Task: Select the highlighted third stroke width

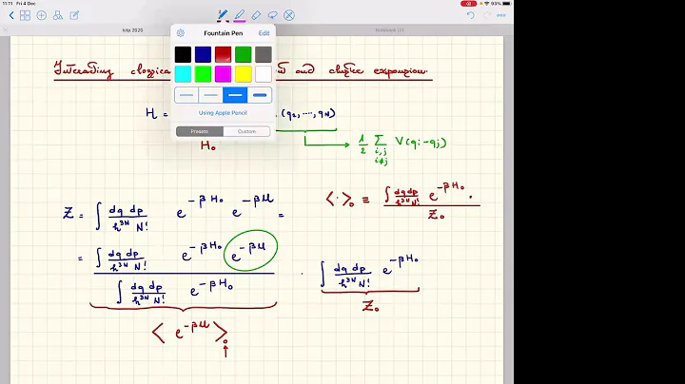Action: coord(235,95)
